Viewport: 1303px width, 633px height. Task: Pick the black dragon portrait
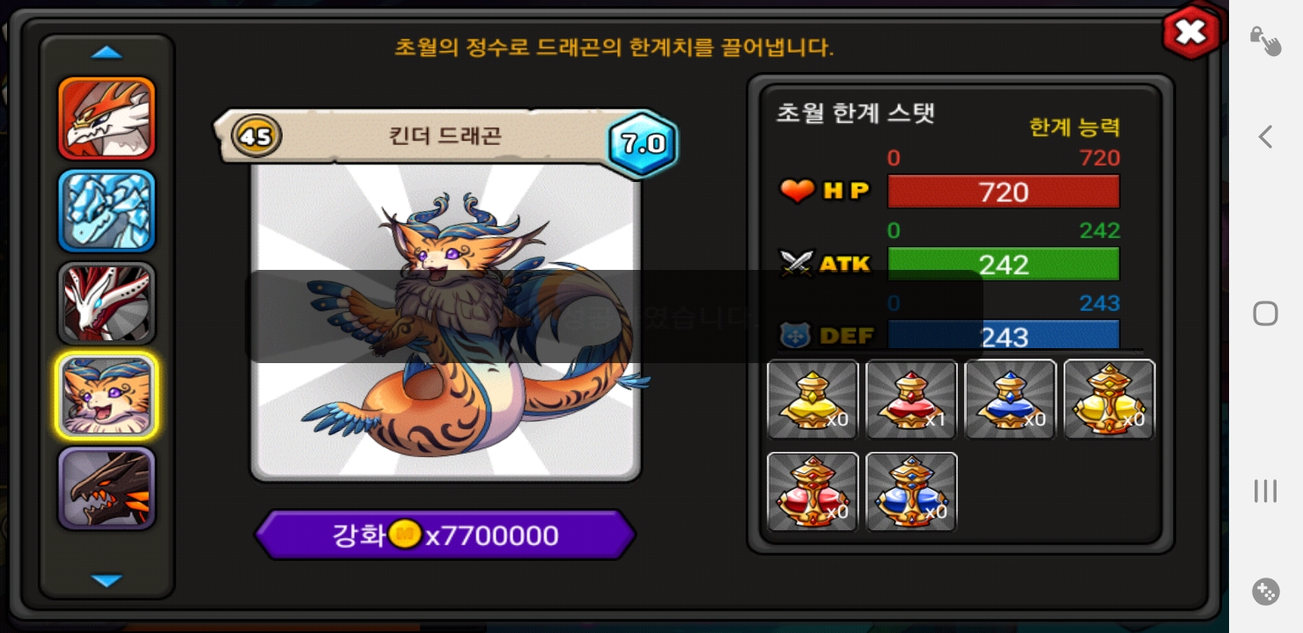(107, 489)
